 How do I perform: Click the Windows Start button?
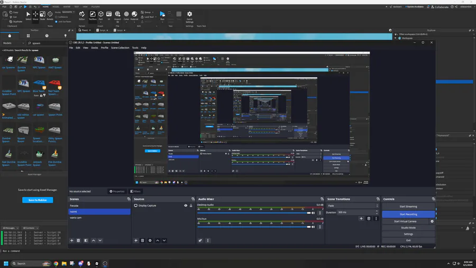tap(6, 263)
